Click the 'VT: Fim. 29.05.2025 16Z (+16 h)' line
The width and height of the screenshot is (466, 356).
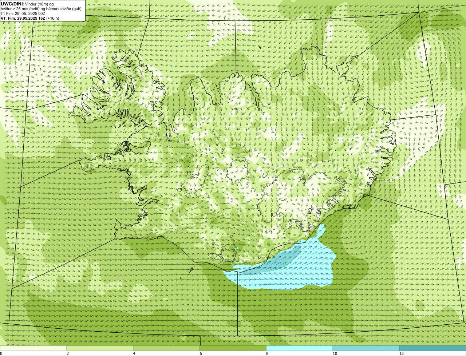[30, 18]
